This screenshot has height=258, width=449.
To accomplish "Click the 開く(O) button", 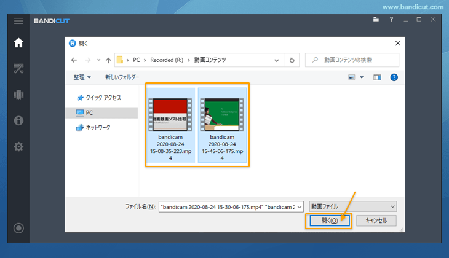I will (x=330, y=221).
